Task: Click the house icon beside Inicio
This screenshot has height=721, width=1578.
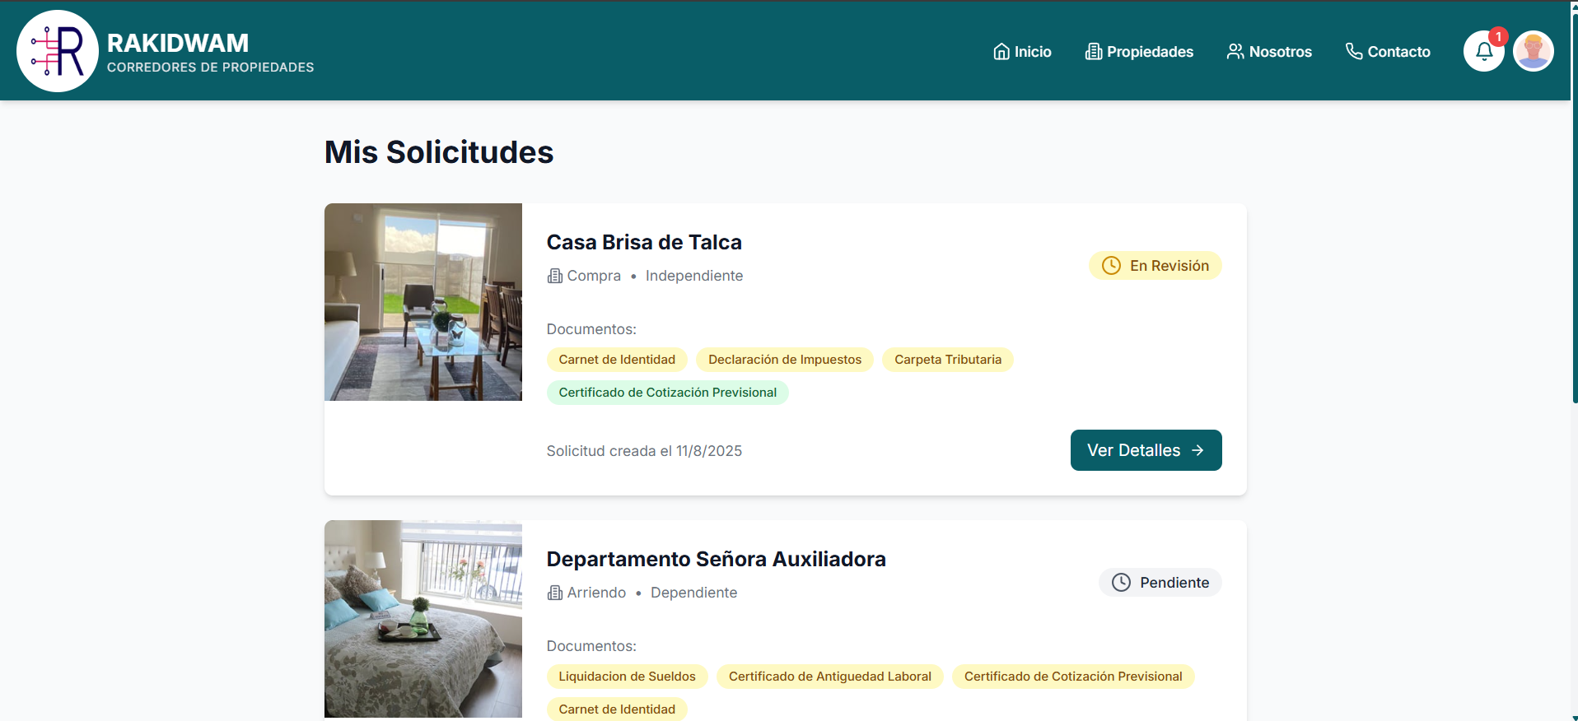Action: coord(1001,52)
